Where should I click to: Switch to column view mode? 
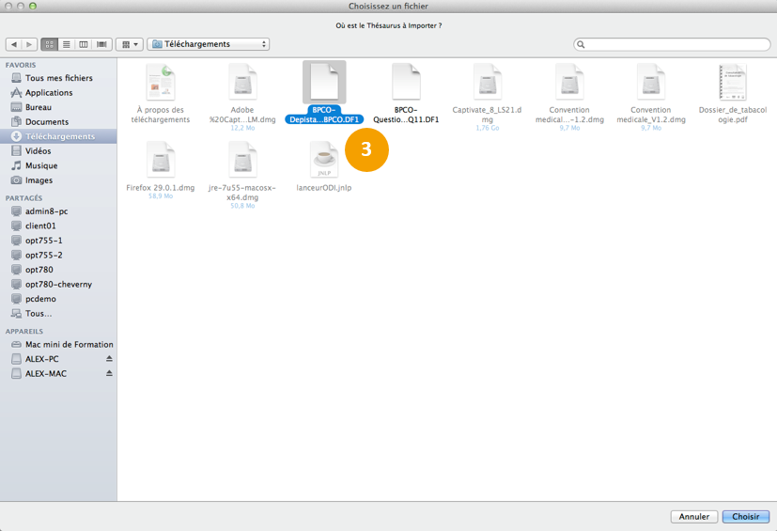pos(84,44)
